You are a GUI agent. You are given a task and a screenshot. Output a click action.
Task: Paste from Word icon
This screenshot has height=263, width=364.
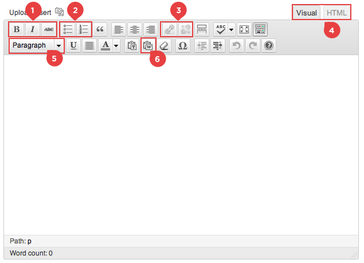tap(148, 46)
